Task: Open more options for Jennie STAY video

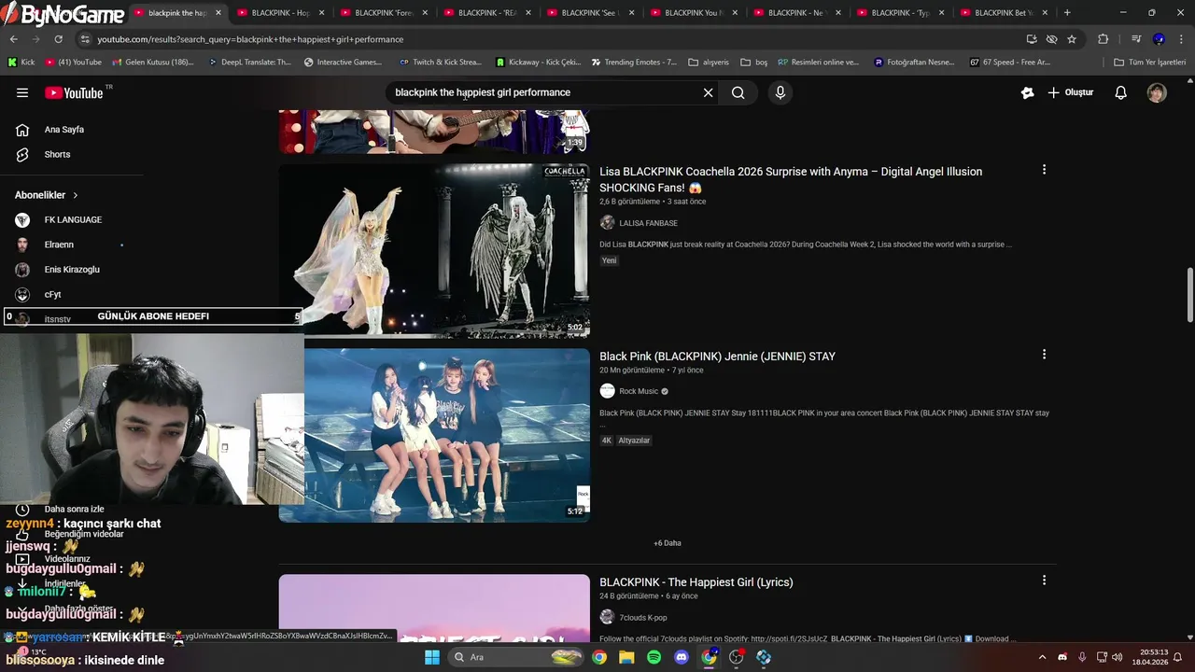Action: pos(1044,355)
